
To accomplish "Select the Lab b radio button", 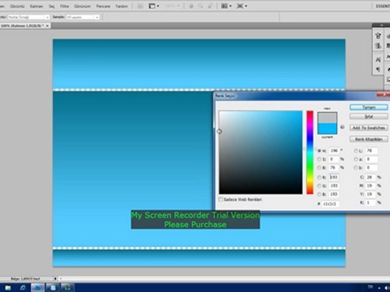I will point(356,167).
